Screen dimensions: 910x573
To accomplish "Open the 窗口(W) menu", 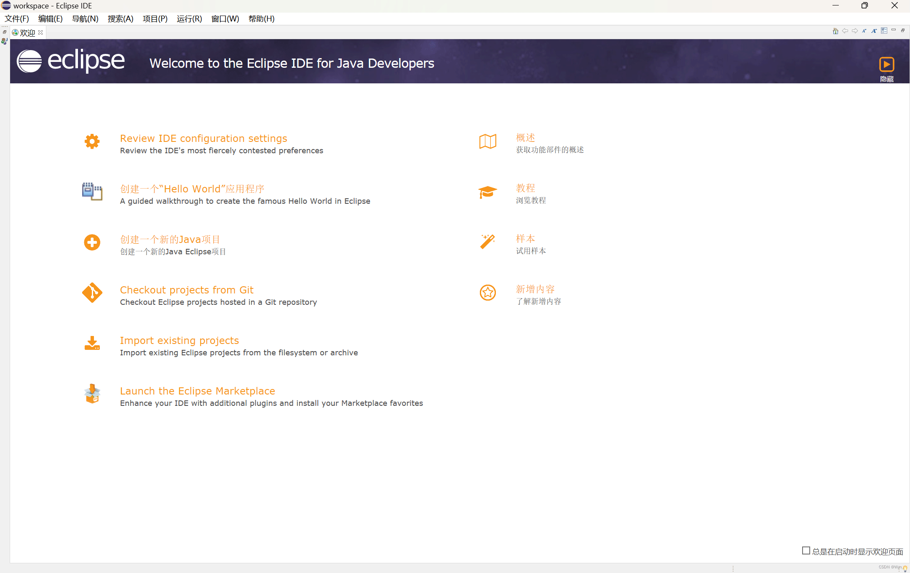I will [x=225, y=19].
